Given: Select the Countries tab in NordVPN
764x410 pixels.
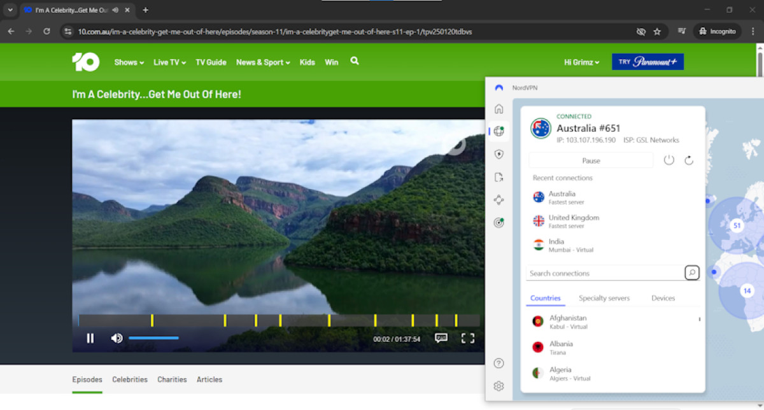Looking at the screenshot, I should point(546,298).
